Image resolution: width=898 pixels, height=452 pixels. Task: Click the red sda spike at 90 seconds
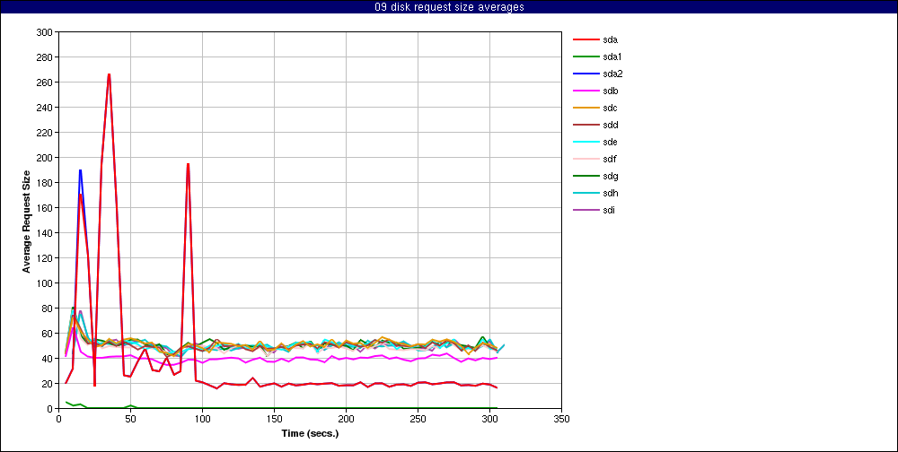(188, 164)
